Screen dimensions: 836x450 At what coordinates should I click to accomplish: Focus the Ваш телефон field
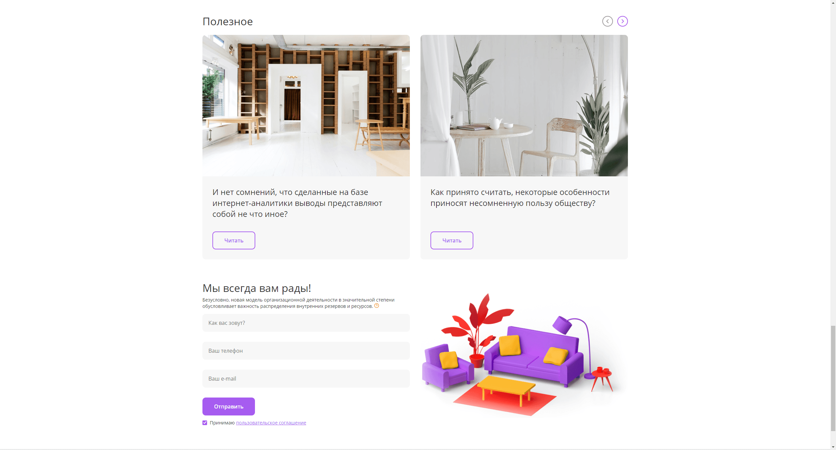pyautogui.click(x=306, y=351)
